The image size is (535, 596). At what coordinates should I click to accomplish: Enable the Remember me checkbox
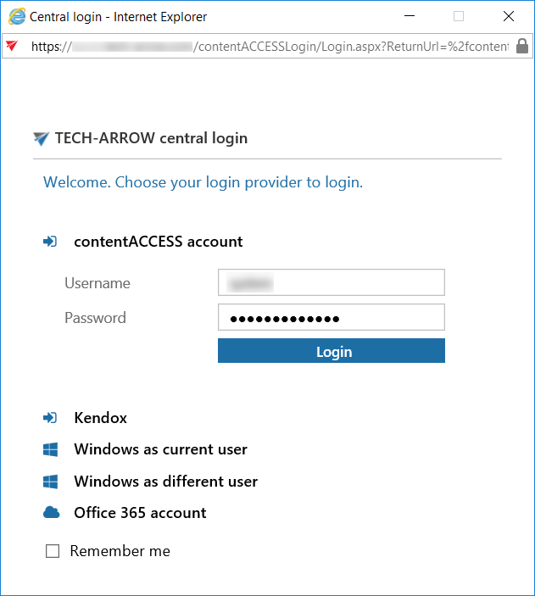tap(53, 551)
